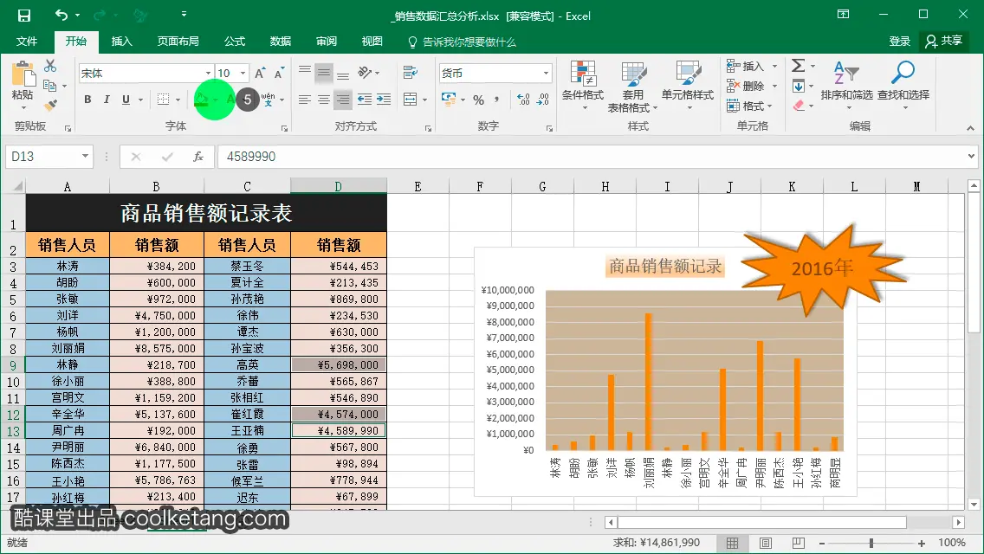Switch to Page Break Preview in status bar
984x554 pixels.
pyautogui.click(x=799, y=544)
